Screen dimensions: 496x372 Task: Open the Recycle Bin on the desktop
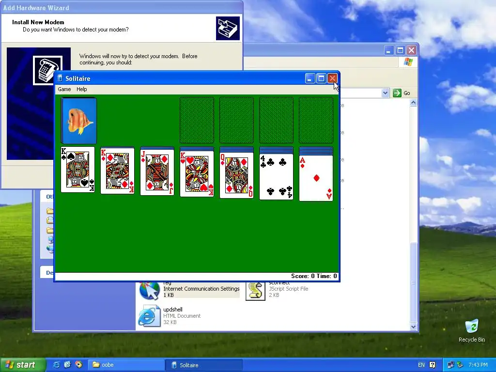tap(472, 330)
